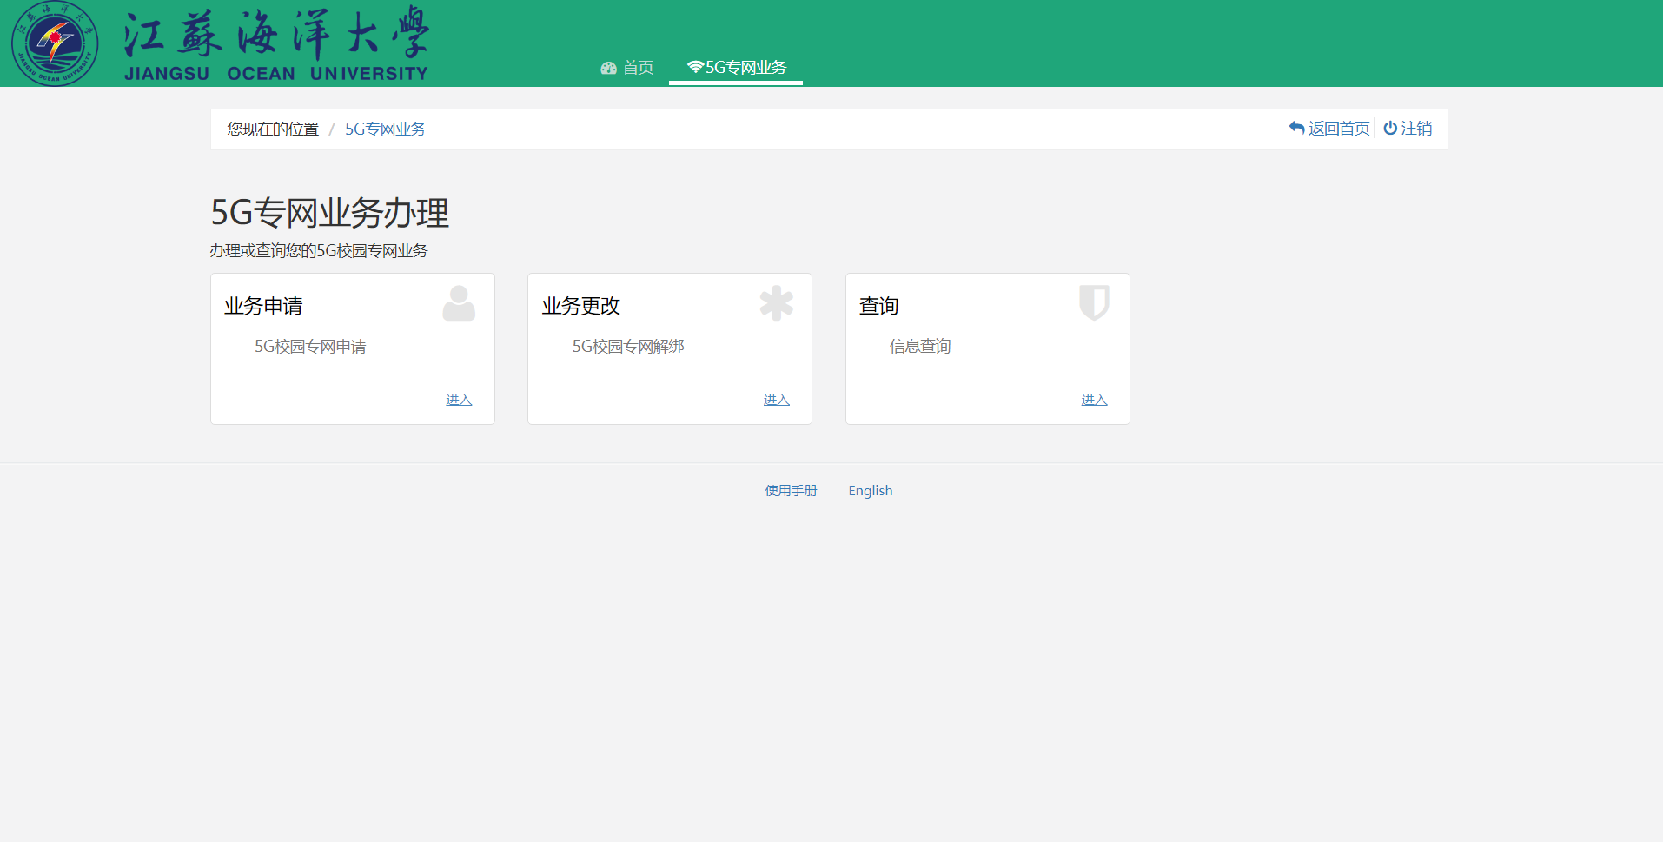
Task: Click the 业务更改 card title
Action: click(580, 306)
